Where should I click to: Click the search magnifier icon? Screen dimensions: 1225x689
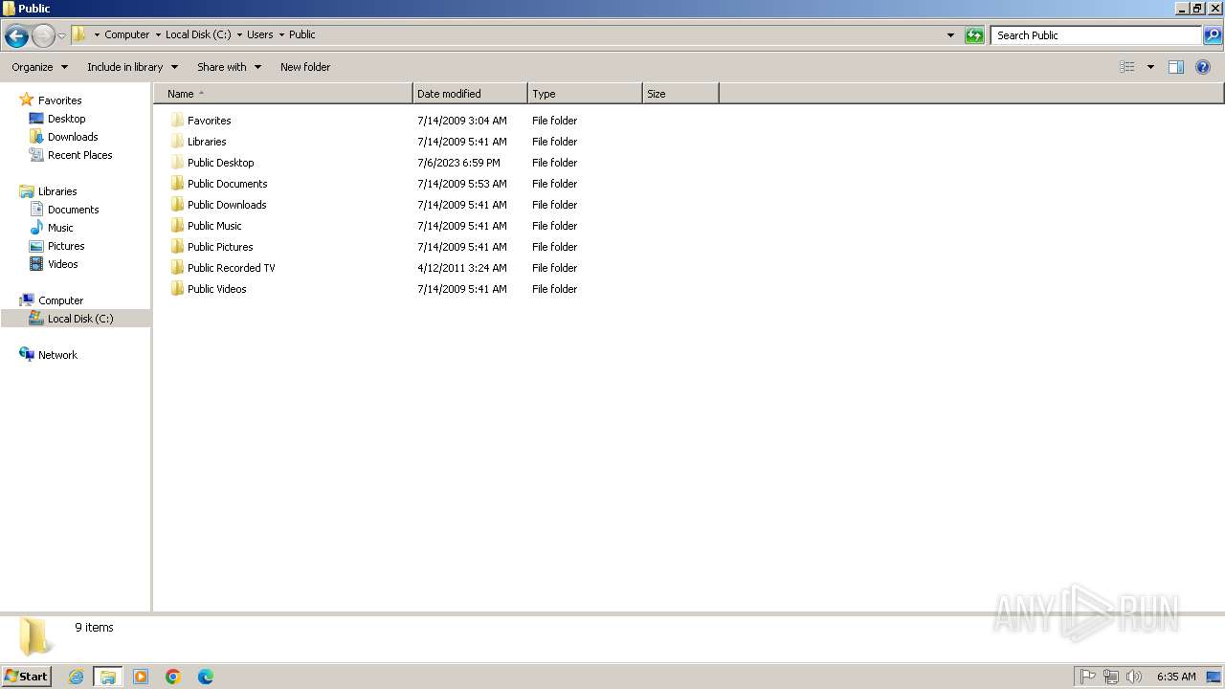coord(1213,35)
